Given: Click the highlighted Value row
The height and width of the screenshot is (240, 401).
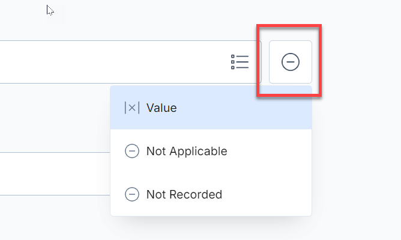Looking at the screenshot, I should point(211,108).
